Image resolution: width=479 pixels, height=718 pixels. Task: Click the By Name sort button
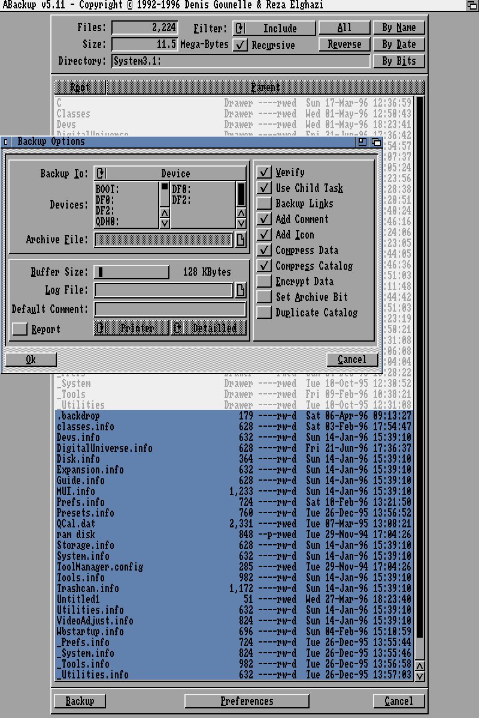[x=398, y=28]
